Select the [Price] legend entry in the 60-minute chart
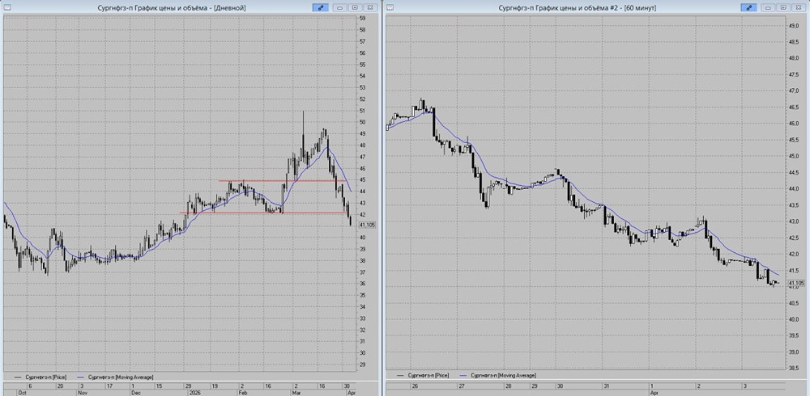 (427, 376)
